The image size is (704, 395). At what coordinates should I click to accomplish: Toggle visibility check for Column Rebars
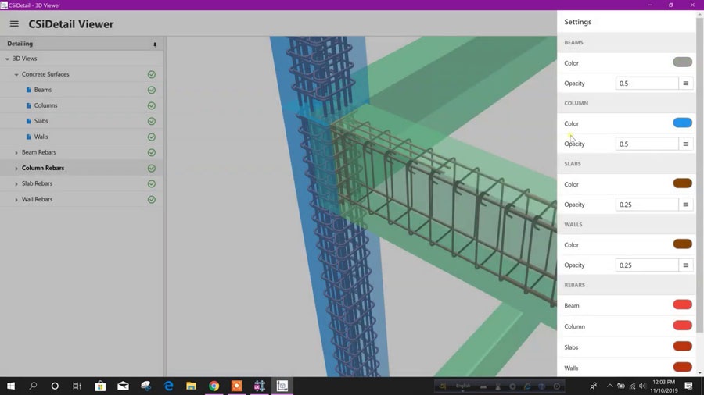coord(152,169)
